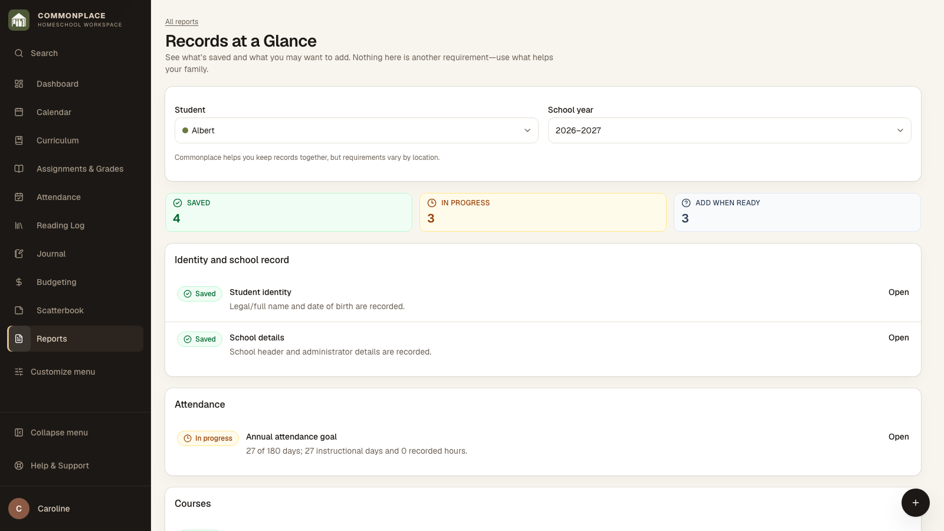This screenshot has height=531, width=944.
Task: Click the In Progress summary card
Action: [x=543, y=212]
